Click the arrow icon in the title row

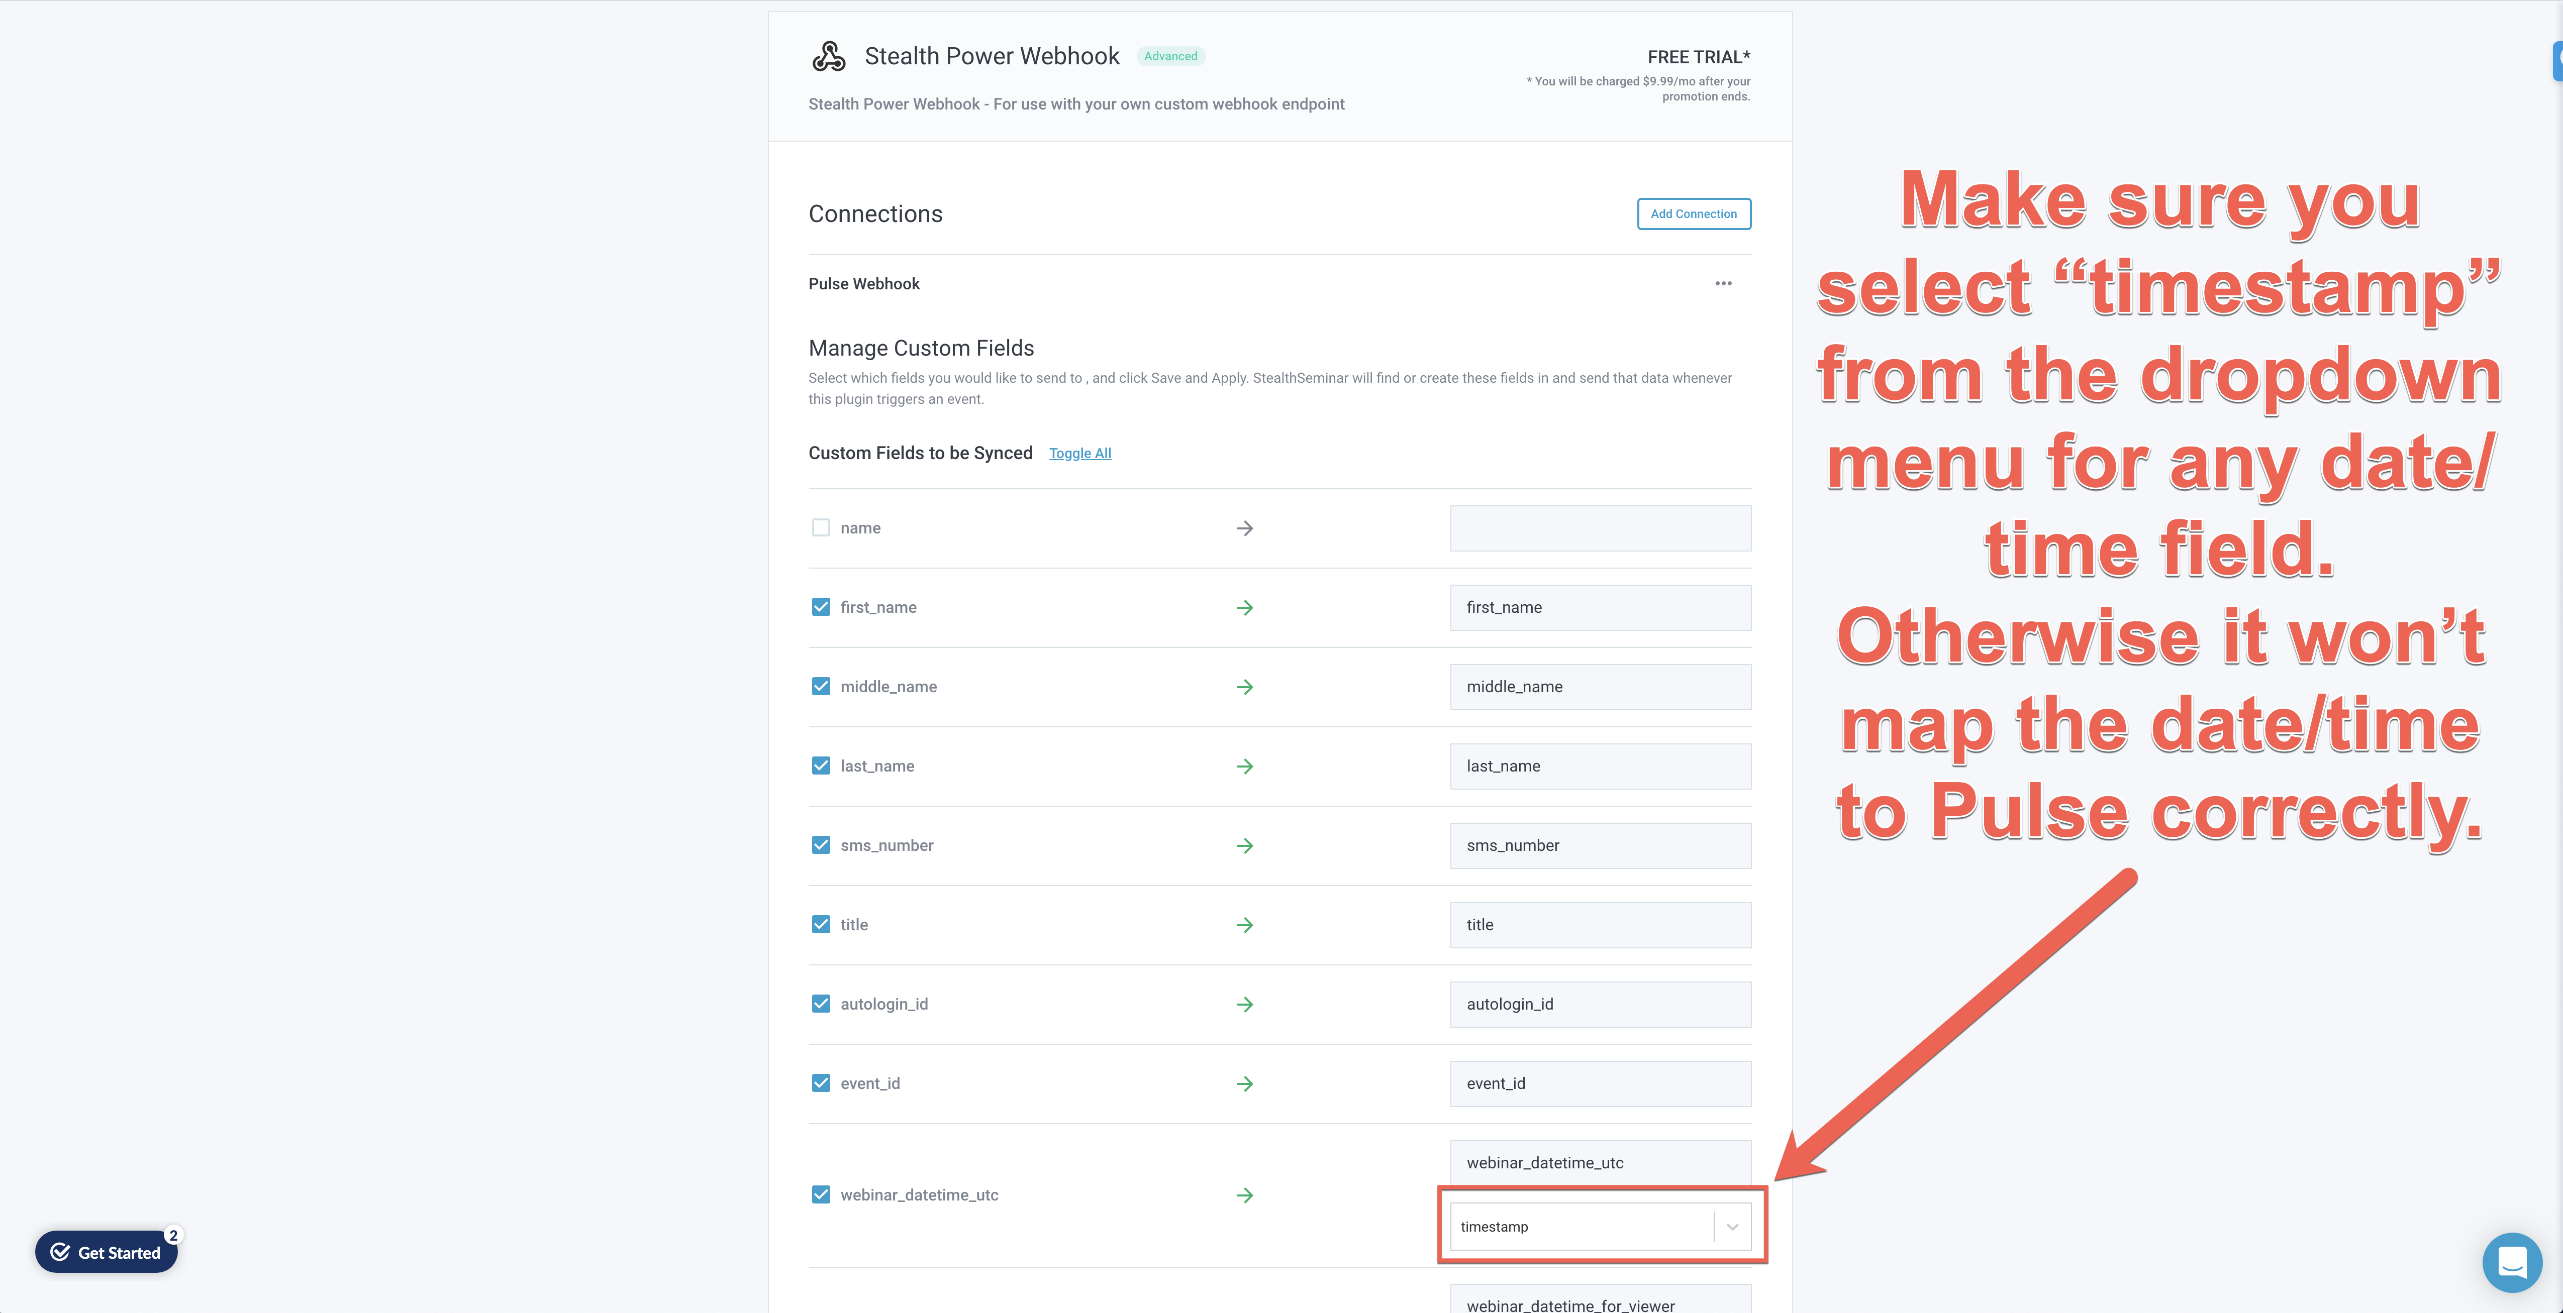1245,925
